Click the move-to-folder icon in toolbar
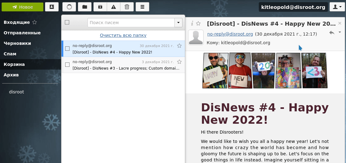 click(x=84, y=7)
